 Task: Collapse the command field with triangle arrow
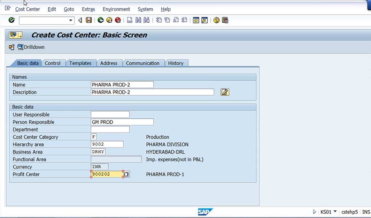tap(80, 20)
